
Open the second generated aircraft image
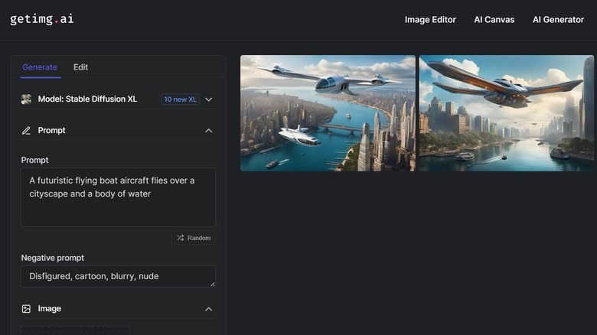pos(506,113)
